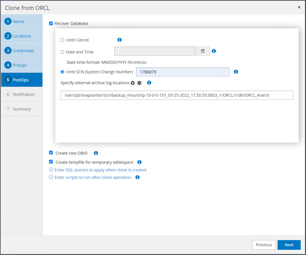Click info icon next to Until Cancel
Screen dimensions: 306x255
click(120, 40)
